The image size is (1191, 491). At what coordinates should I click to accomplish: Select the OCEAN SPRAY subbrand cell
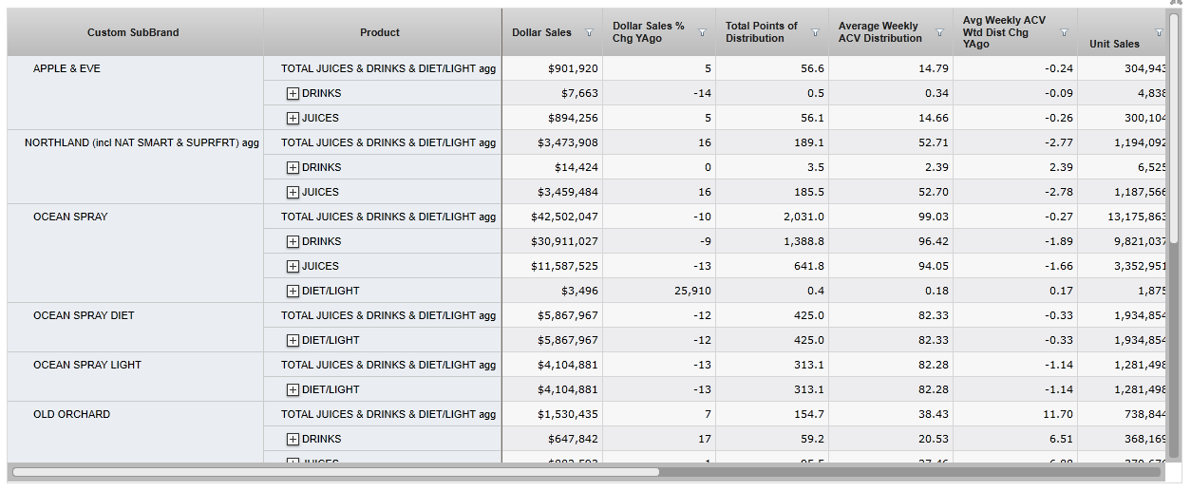[70, 217]
